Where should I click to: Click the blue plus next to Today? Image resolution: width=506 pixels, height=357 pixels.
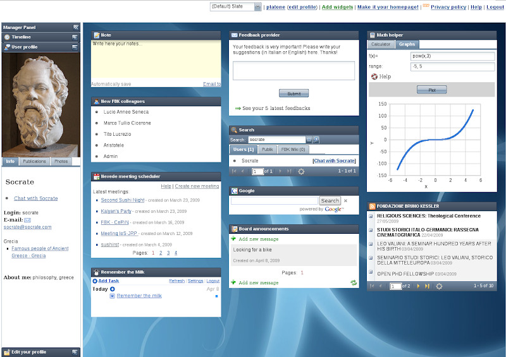[x=113, y=289]
